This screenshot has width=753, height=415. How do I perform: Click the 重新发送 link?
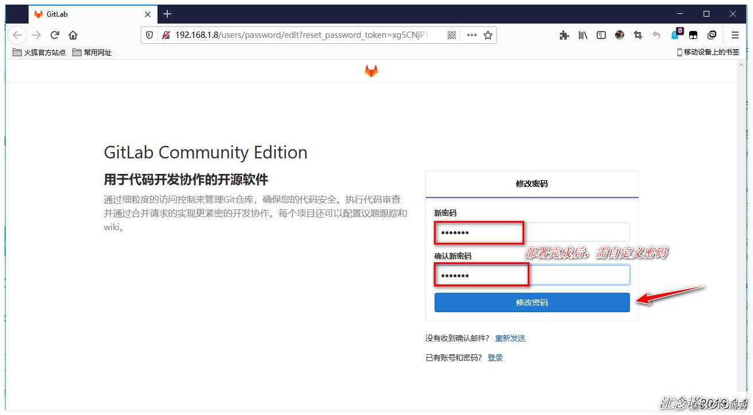click(510, 338)
